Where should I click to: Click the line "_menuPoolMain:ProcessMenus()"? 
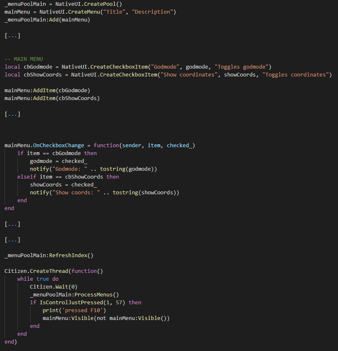pyautogui.click(x=74, y=294)
